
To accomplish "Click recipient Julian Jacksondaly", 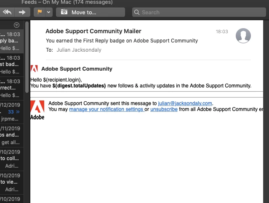I will click(x=79, y=50).
